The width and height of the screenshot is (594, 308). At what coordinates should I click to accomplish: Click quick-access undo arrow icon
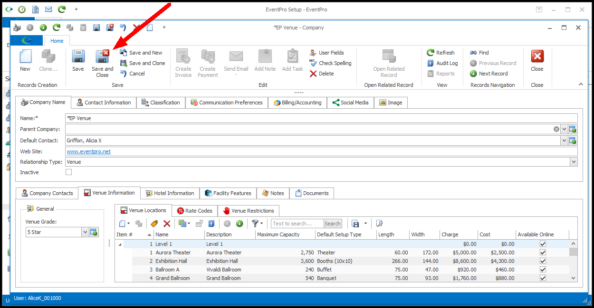coord(123,28)
